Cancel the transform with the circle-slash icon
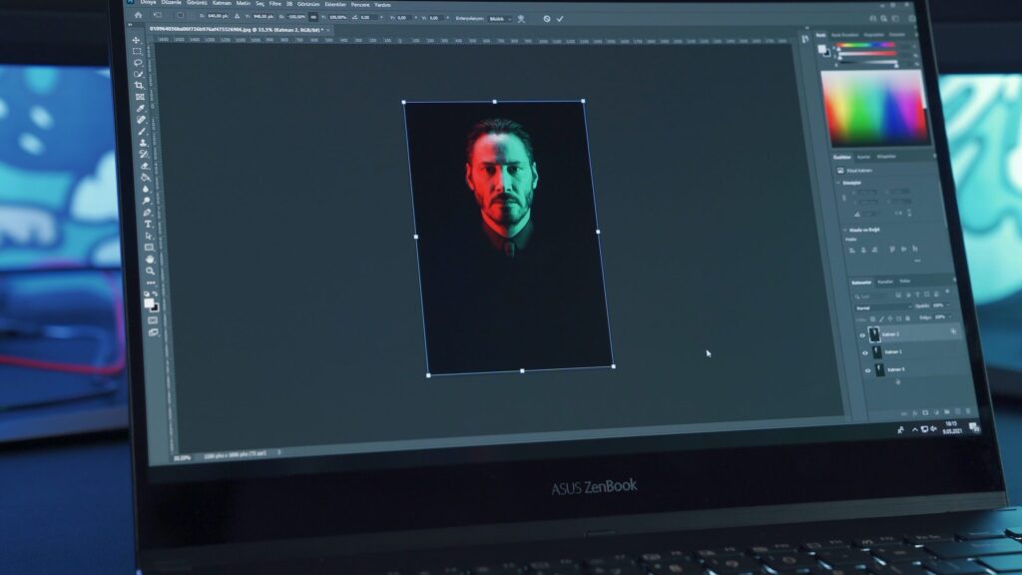Screen dimensions: 1022x575 click(547, 19)
